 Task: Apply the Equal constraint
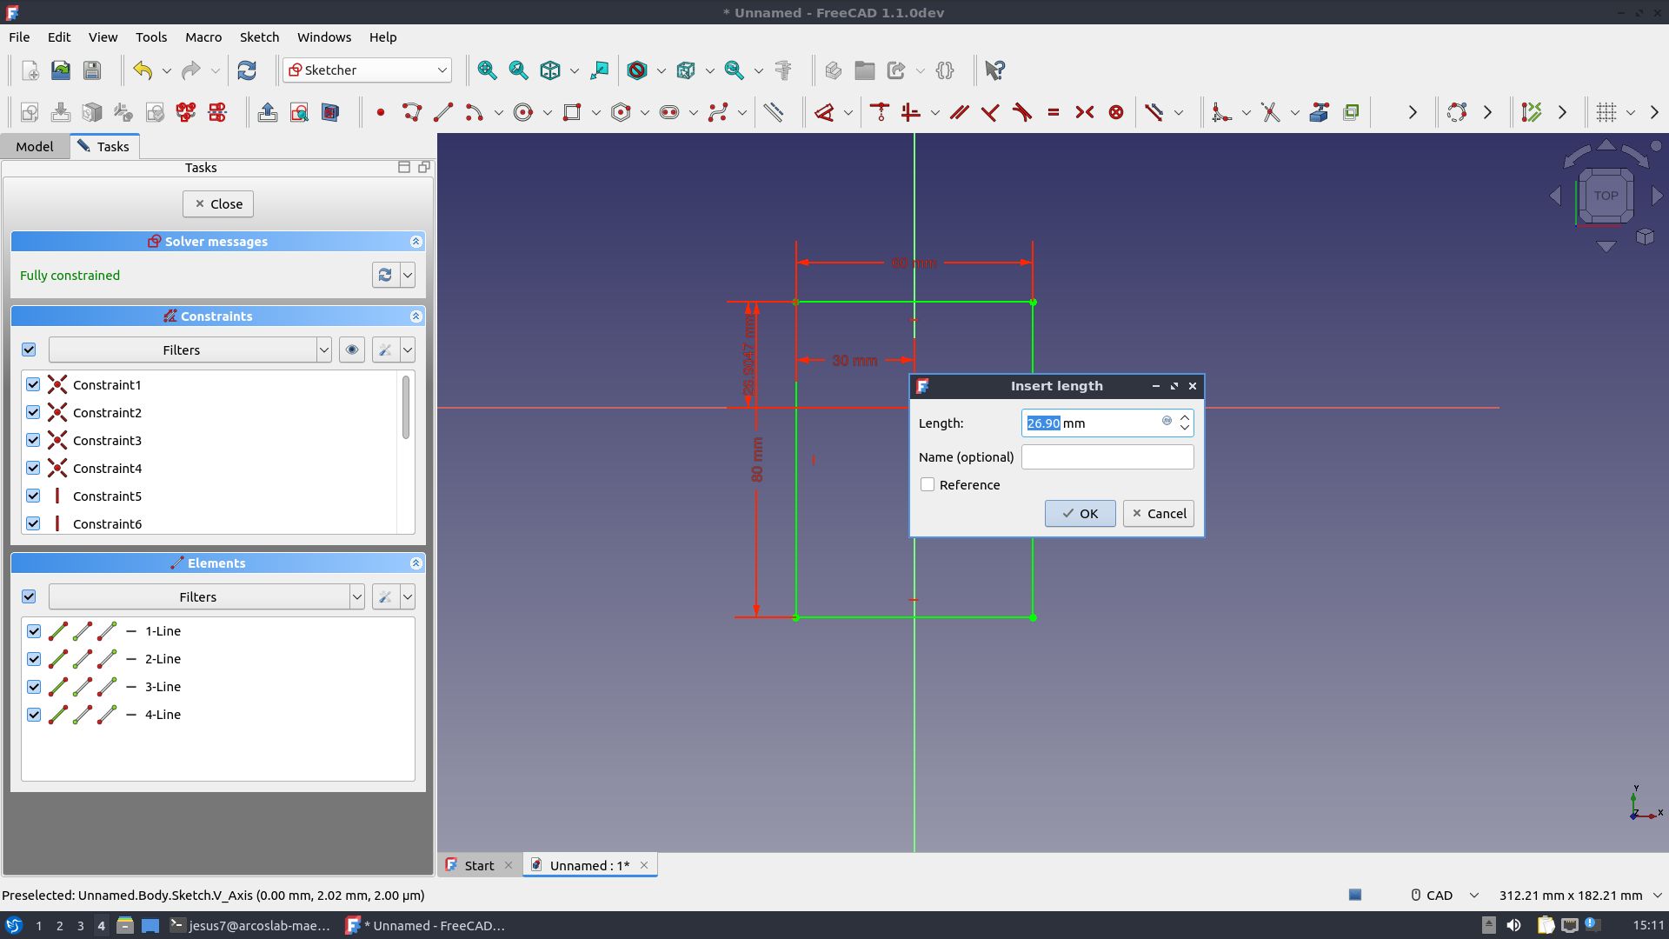[1054, 112]
